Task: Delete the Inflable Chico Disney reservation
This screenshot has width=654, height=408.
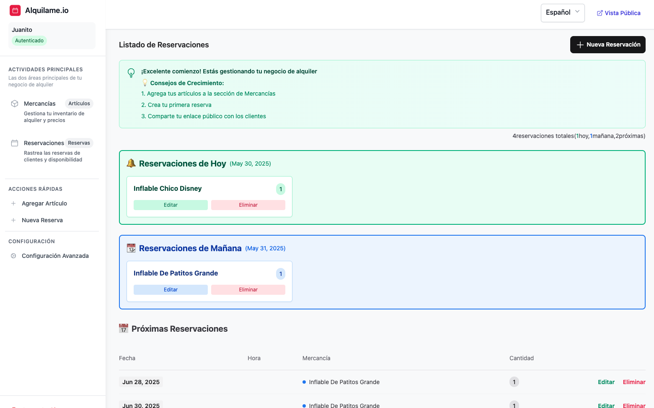Action: click(248, 205)
